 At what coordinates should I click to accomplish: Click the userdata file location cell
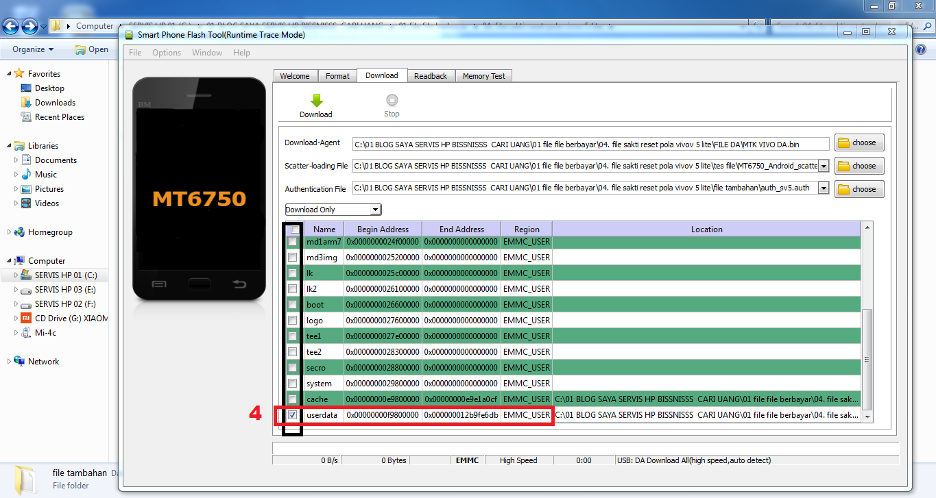tap(706, 415)
